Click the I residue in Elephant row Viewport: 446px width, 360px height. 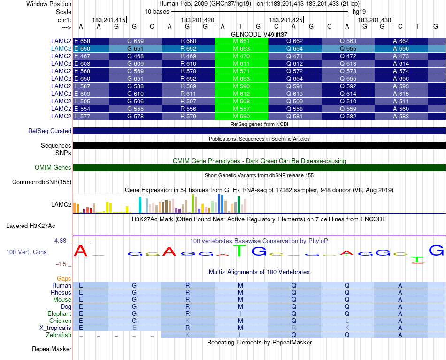(240, 313)
